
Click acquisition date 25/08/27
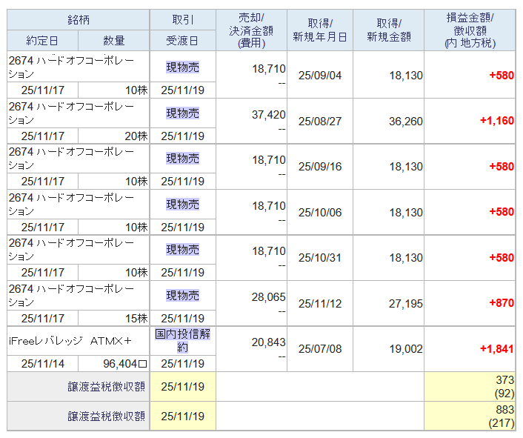click(x=320, y=121)
